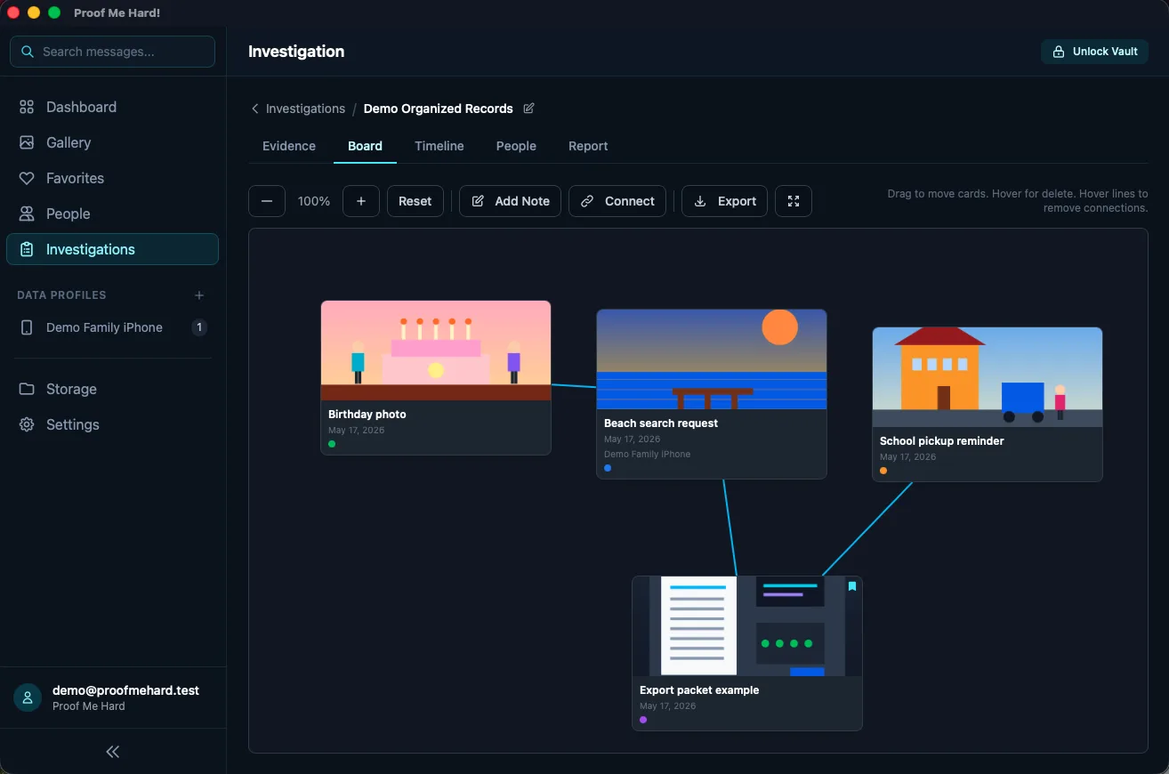Switch to the Timeline tab

point(439,146)
